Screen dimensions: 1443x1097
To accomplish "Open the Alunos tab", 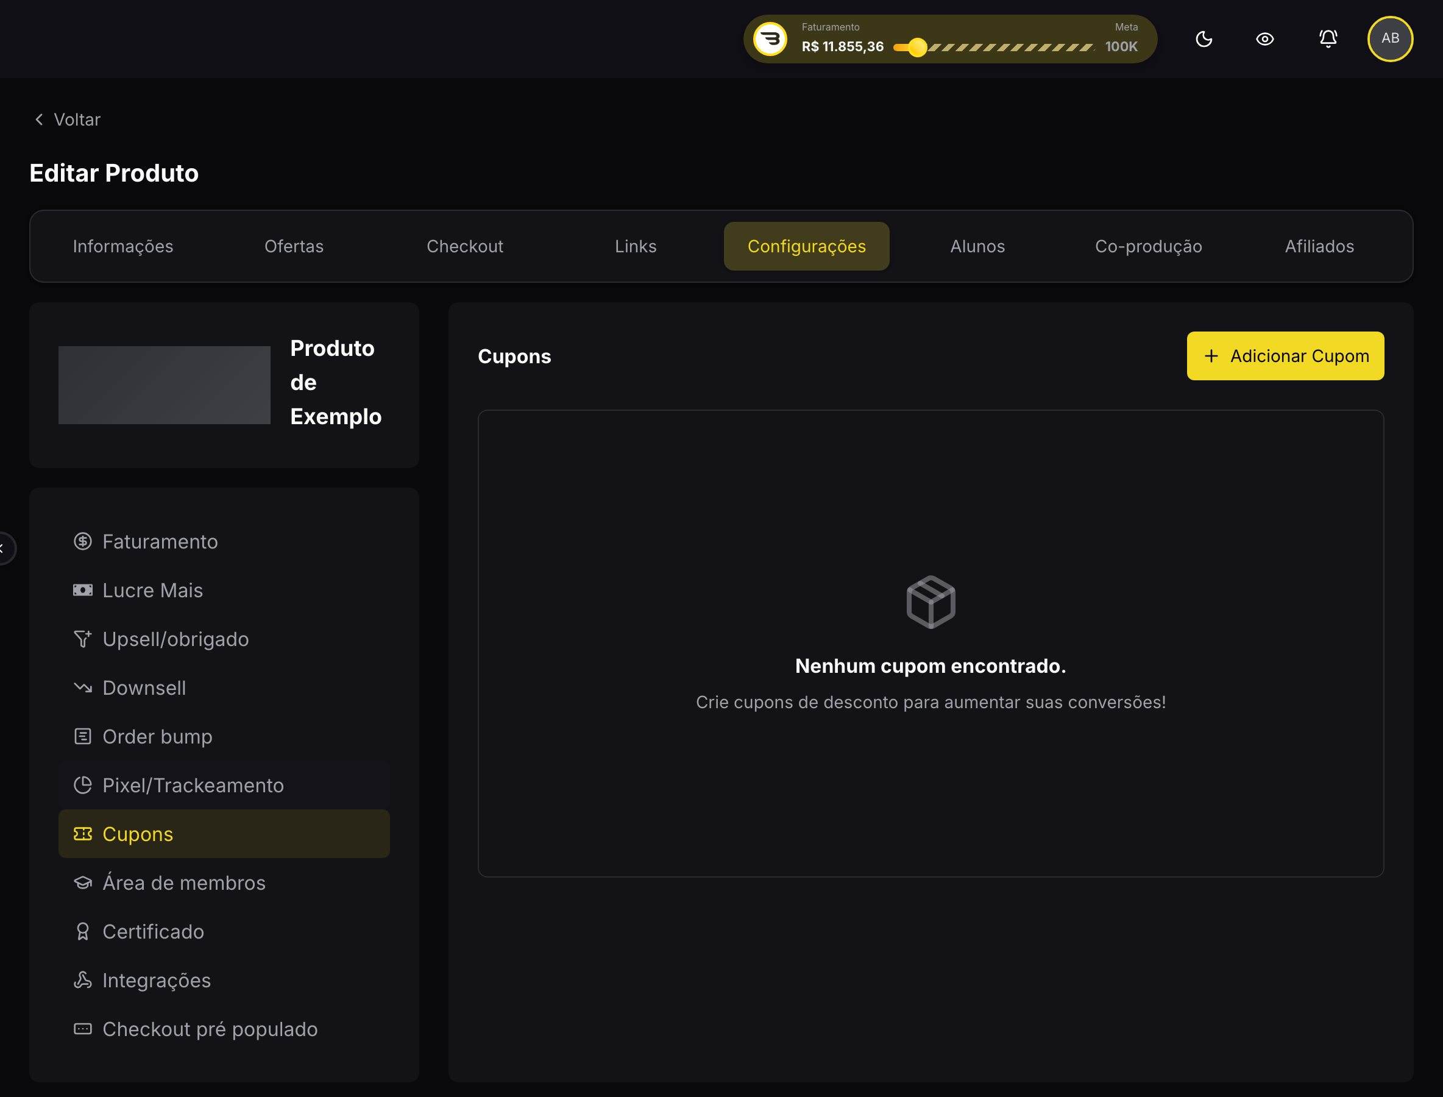I will [977, 246].
